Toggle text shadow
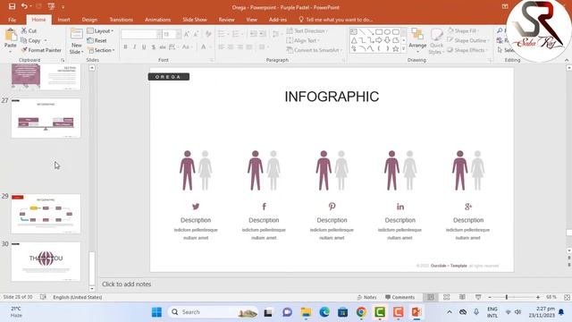 [x=154, y=47]
